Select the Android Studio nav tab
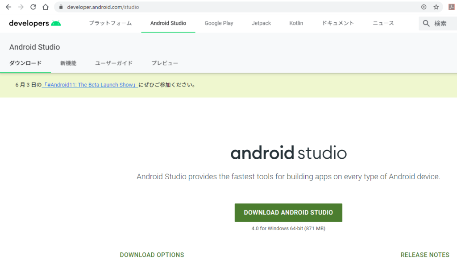This screenshot has height=264, width=457. click(168, 23)
